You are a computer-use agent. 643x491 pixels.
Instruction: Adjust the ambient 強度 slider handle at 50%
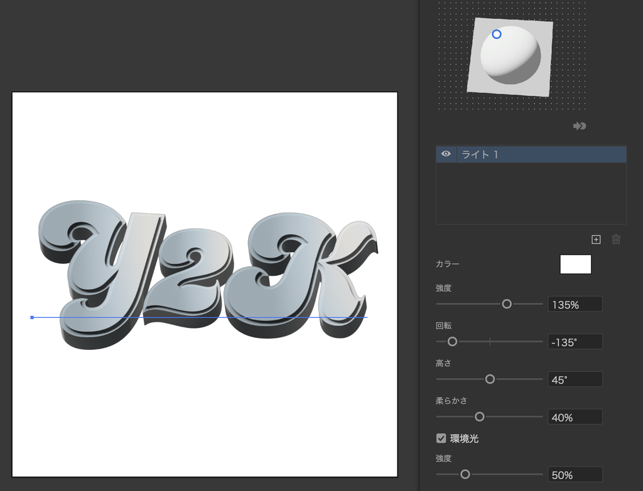tap(465, 474)
